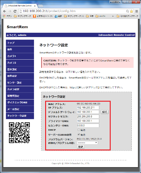Reload the page with the refresh icon
The image size is (141, 173).
[15, 11]
